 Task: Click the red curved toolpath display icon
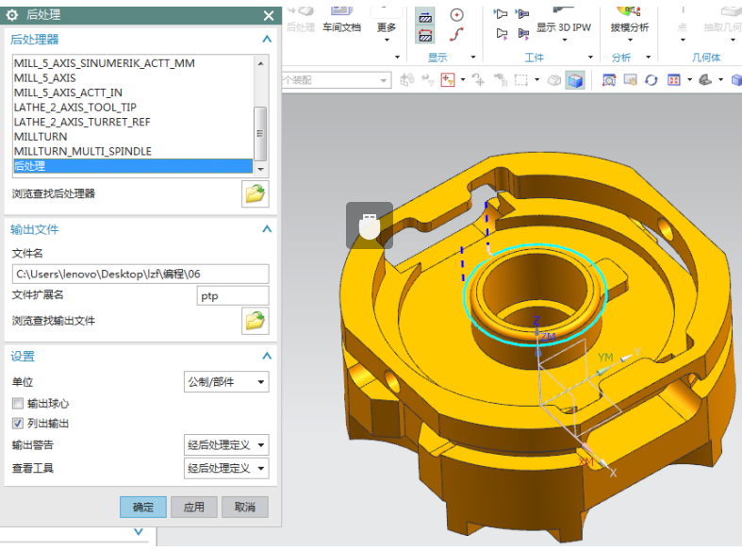pos(456,36)
